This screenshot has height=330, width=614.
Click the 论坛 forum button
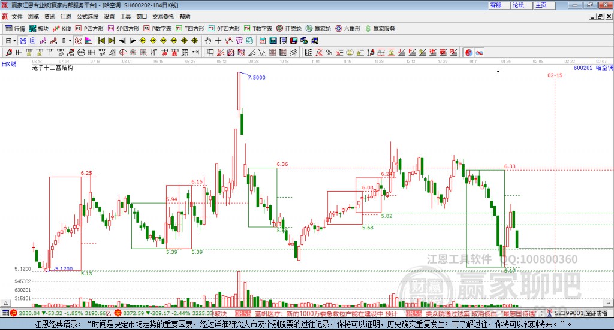[522, 5]
